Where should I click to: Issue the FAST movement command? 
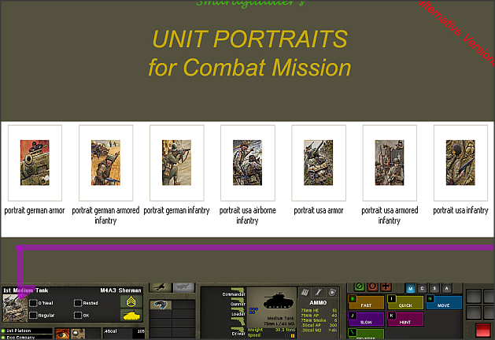tap(366, 302)
